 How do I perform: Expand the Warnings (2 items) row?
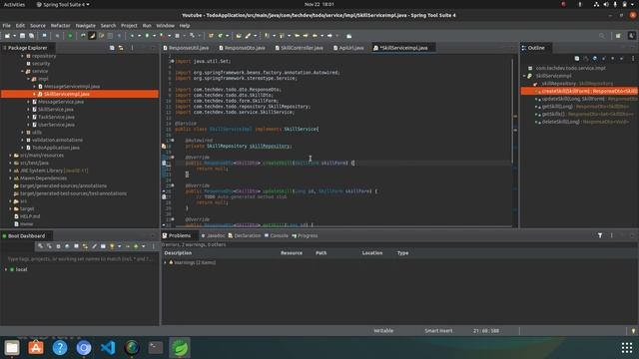[166, 262]
